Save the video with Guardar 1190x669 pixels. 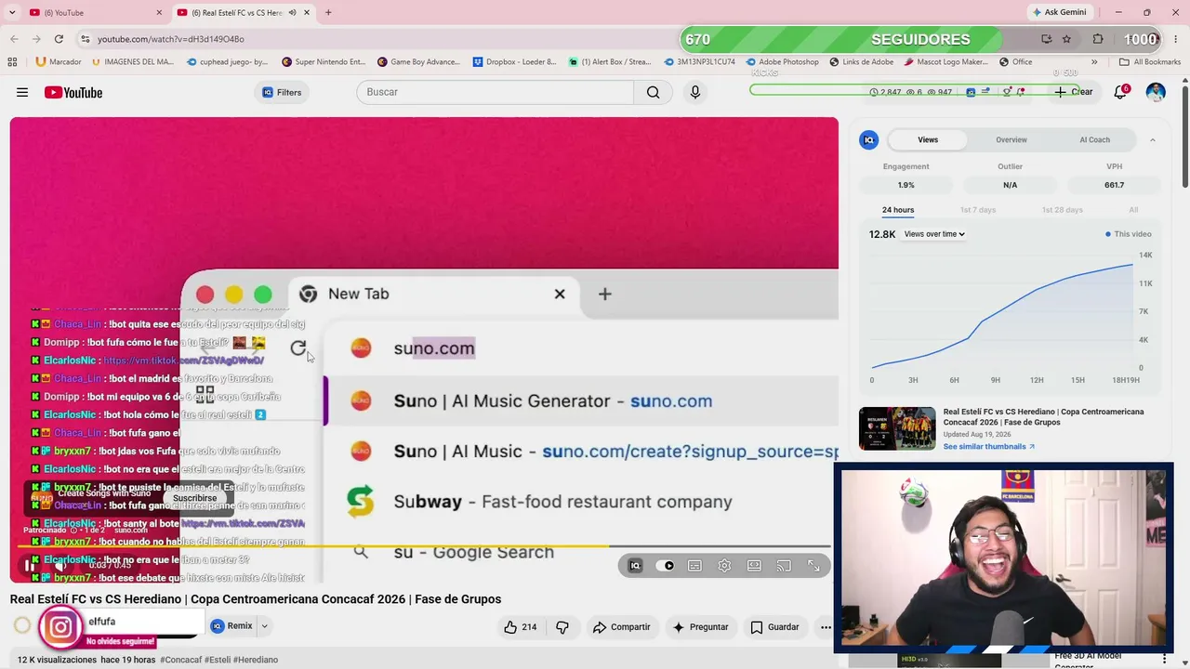(775, 627)
